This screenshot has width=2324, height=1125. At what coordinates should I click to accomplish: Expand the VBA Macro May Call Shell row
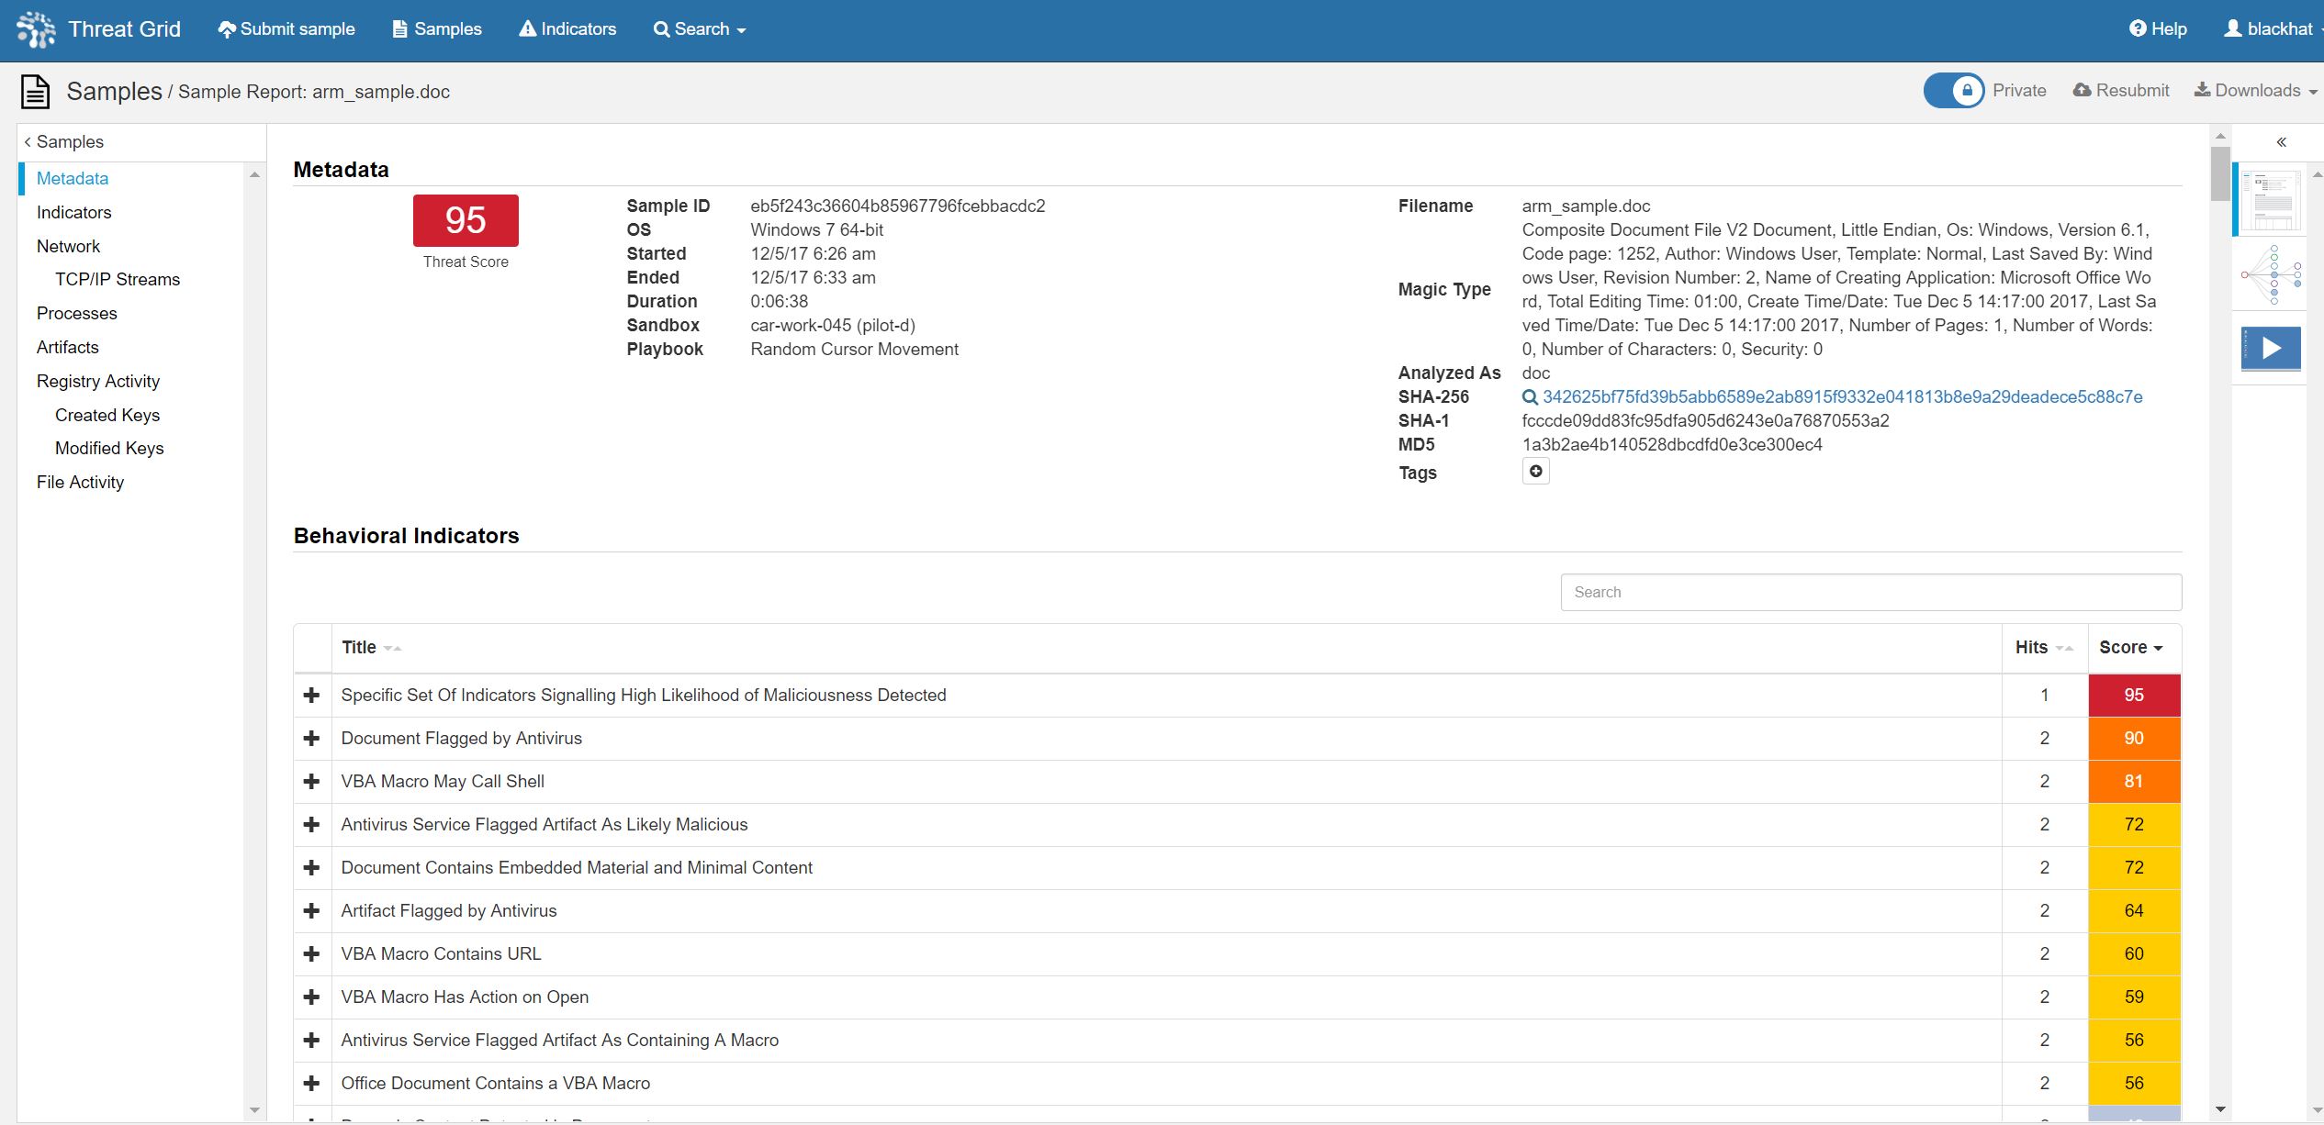click(311, 782)
